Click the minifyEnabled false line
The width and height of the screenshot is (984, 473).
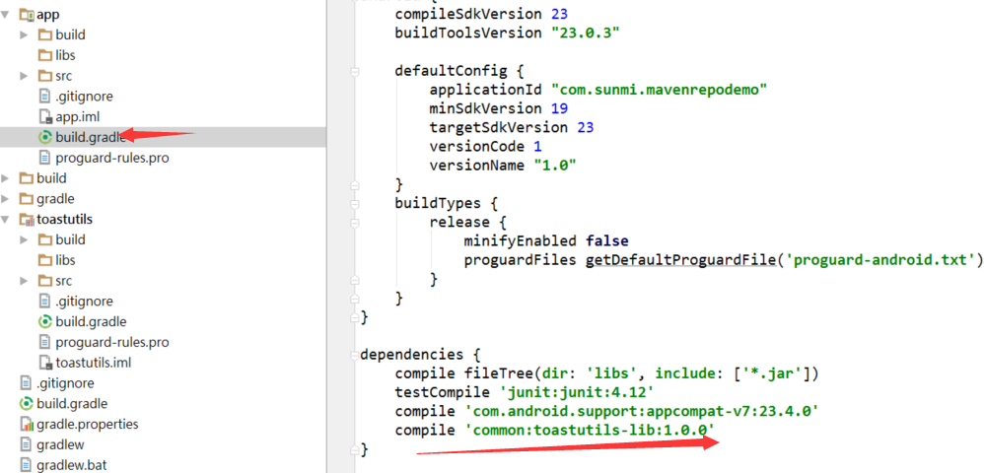coord(546,240)
